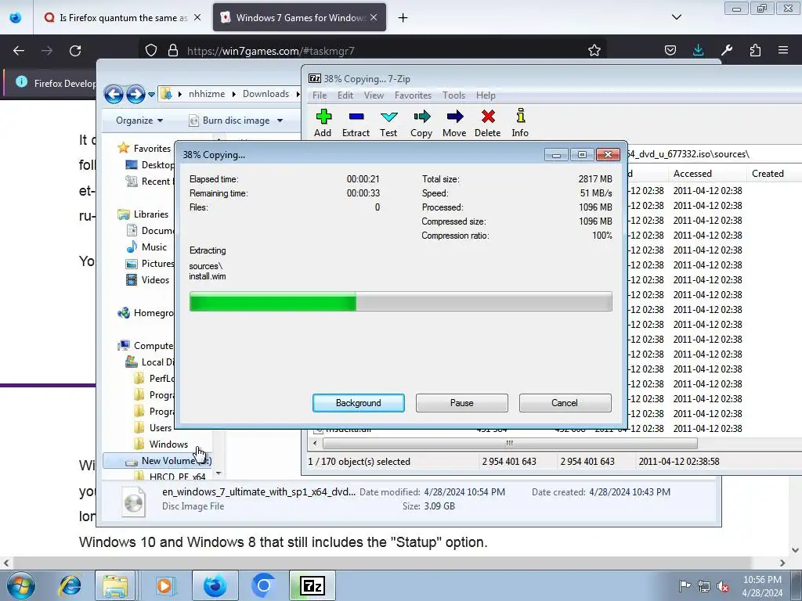Click the disc image file thumbnail in details pane

pos(133,501)
